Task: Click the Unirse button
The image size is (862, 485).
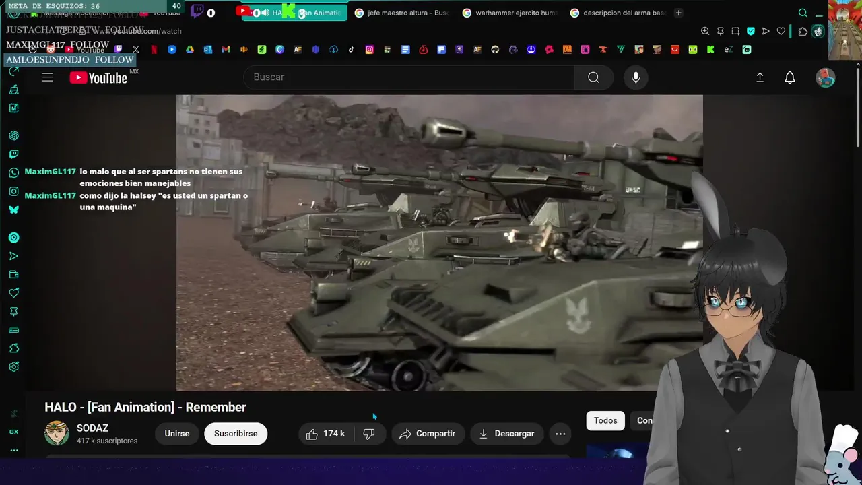Action: pos(177,434)
